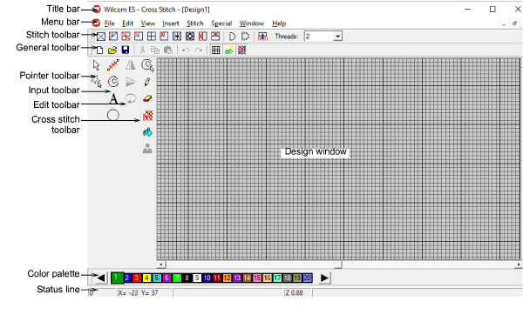Open the Special menu
The image size is (523, 315).
click(221, 23)
